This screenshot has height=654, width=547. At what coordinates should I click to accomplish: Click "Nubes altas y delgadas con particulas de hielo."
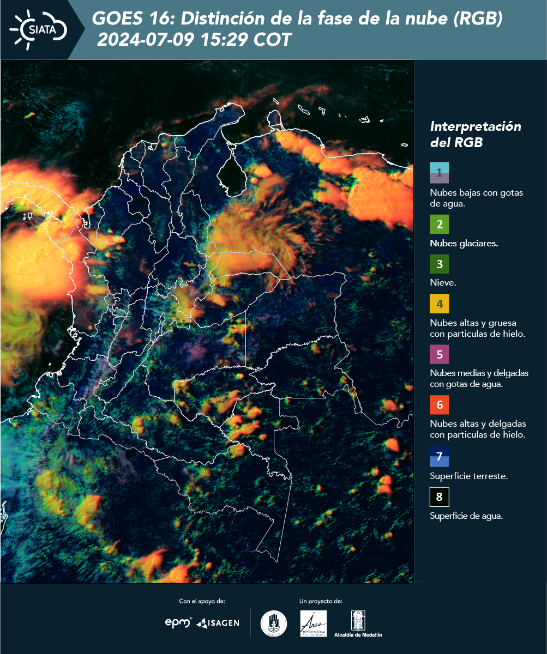tap(478, 429)
